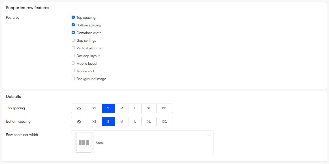329x164 pixels.
Task: Select the Small row width thumbnail
Action: click(84, 143)
